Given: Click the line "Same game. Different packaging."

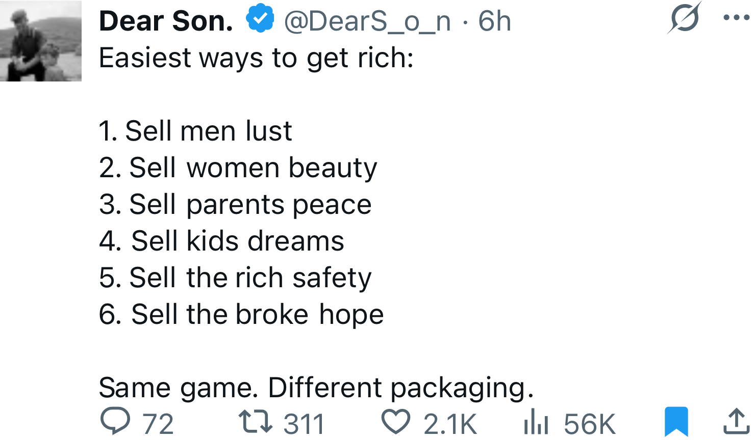Looking at the screenshot, I should (316, 388).
